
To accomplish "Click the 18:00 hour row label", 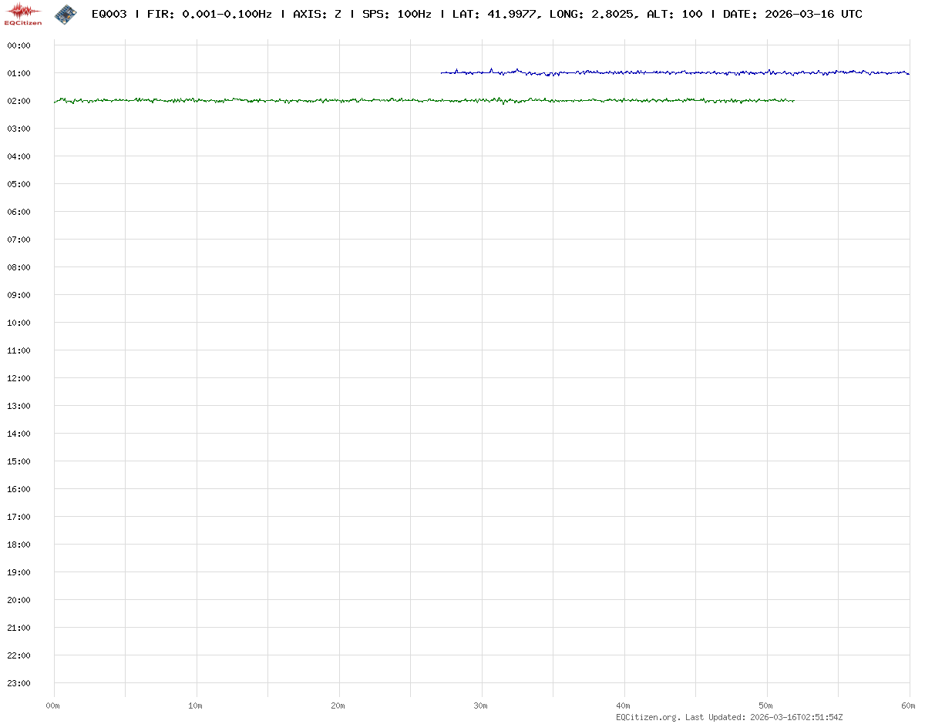I will click(x=18, y=545).
